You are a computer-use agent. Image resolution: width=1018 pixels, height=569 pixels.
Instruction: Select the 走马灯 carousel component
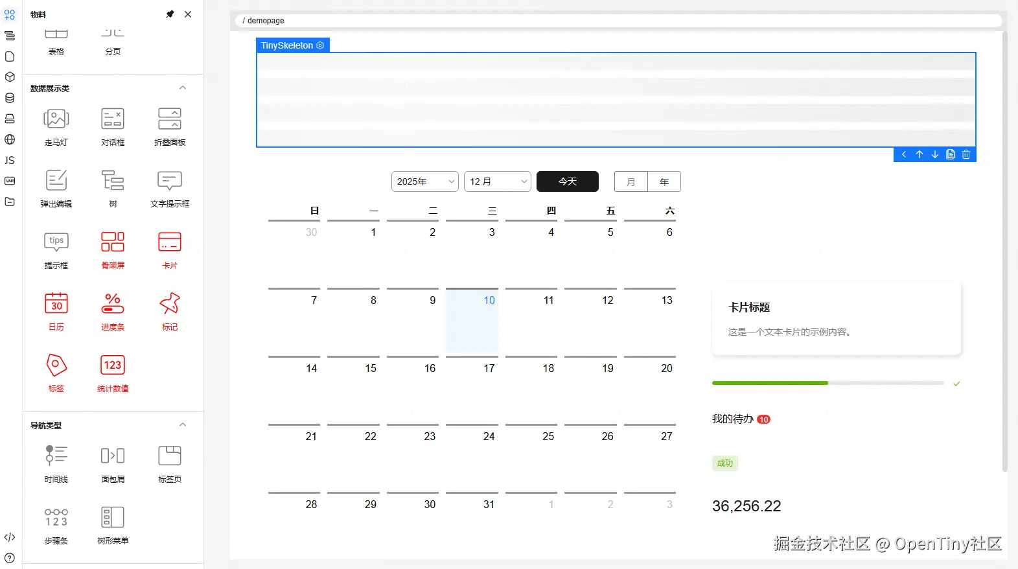[x=56, y=127]
